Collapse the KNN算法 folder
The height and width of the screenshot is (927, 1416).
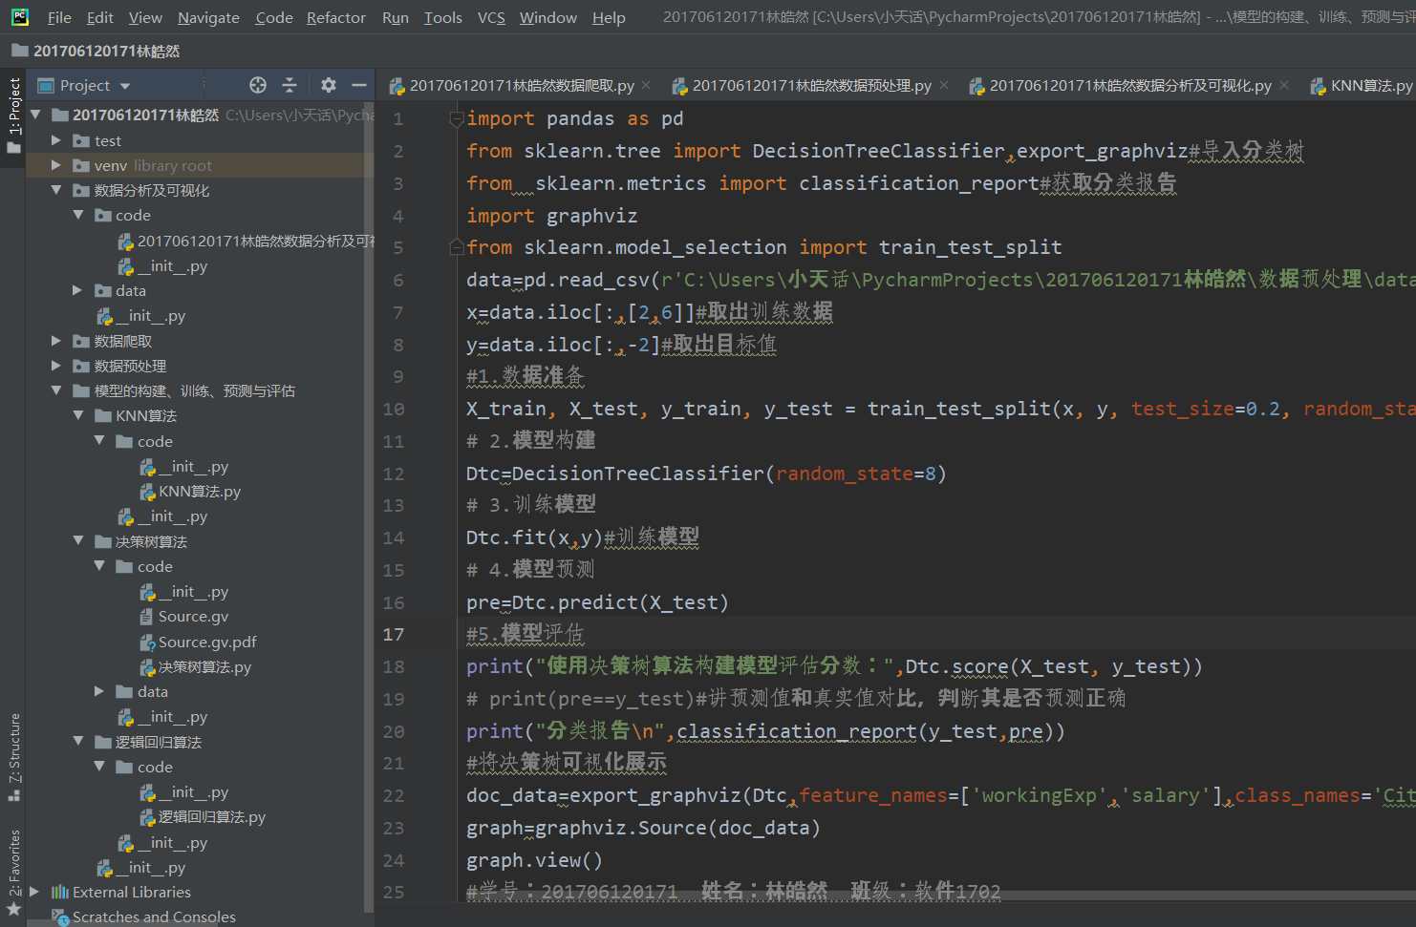pyautogui.click(x=78, y=415)
